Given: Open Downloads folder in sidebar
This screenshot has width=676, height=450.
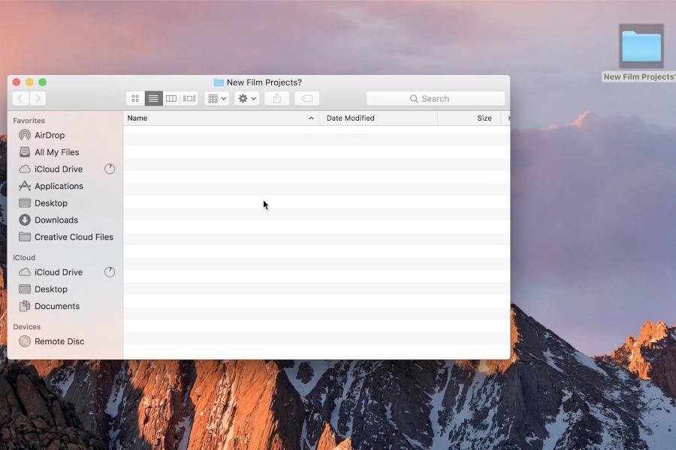Looking at the screenshot, I should tap(56, 220).
